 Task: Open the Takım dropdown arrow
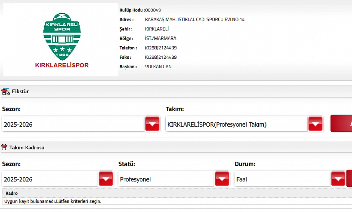click(315, 124)
